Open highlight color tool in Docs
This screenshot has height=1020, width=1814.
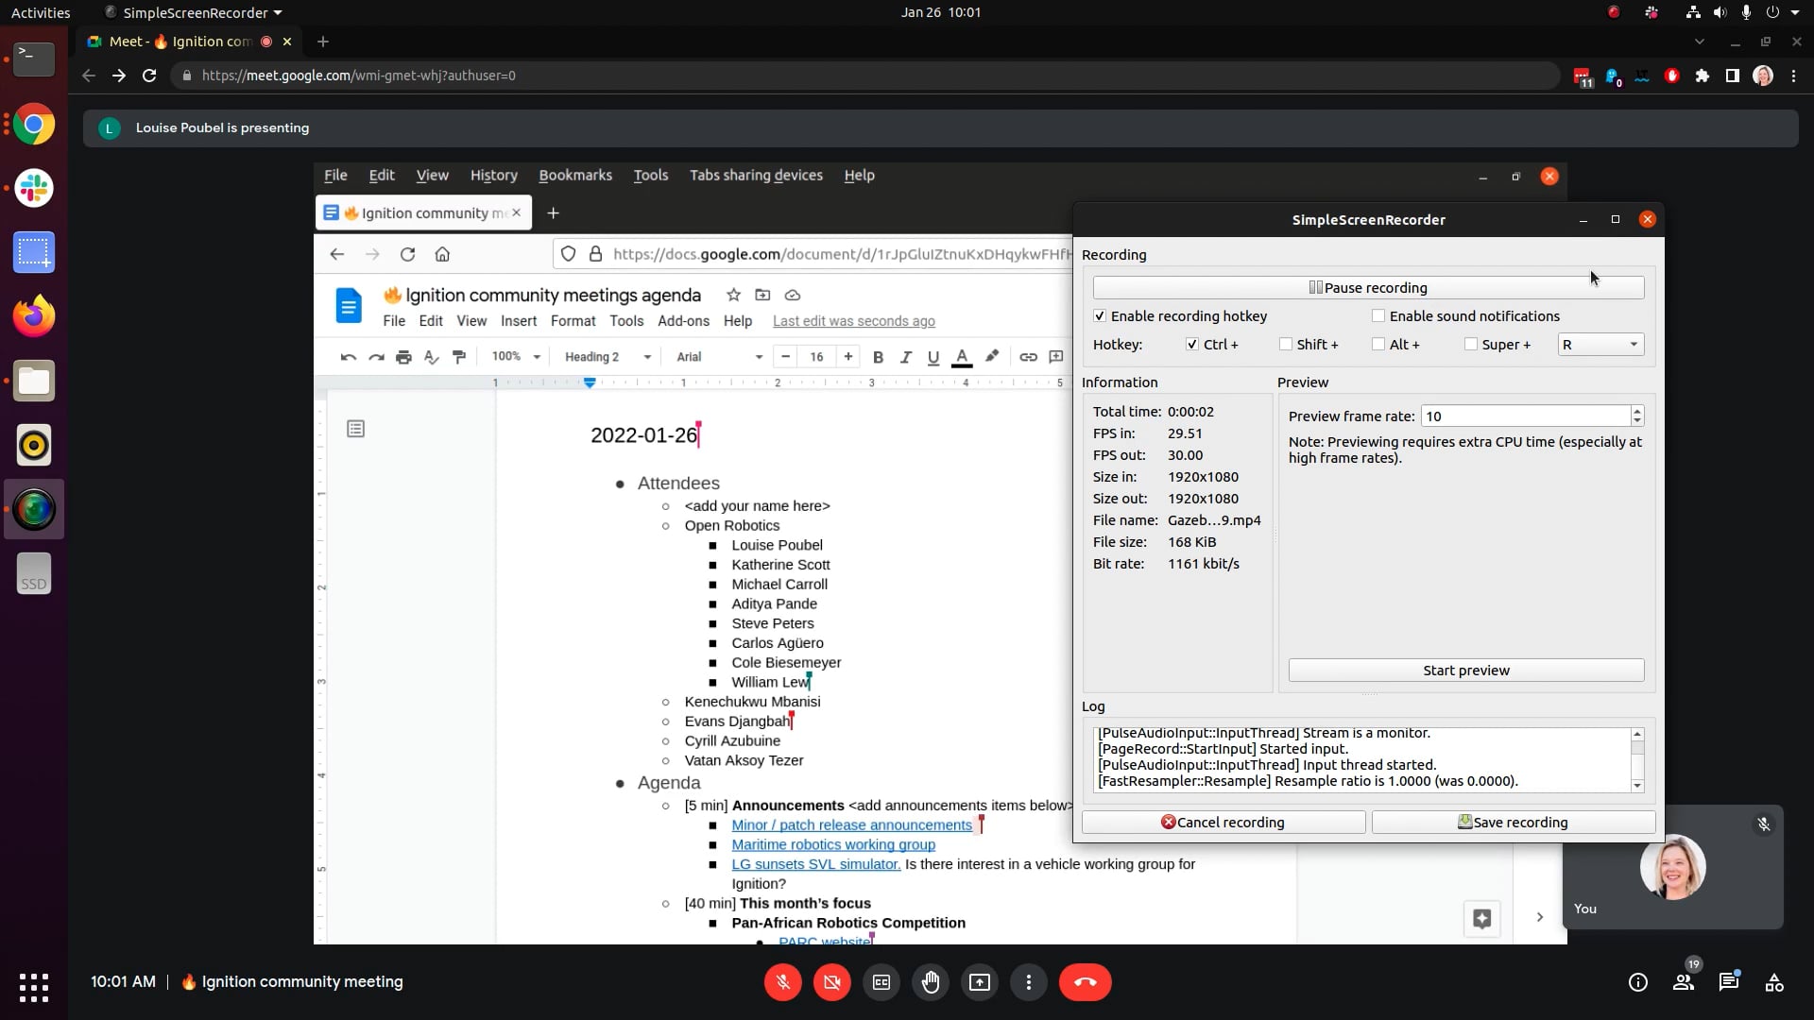pos(992,357)
